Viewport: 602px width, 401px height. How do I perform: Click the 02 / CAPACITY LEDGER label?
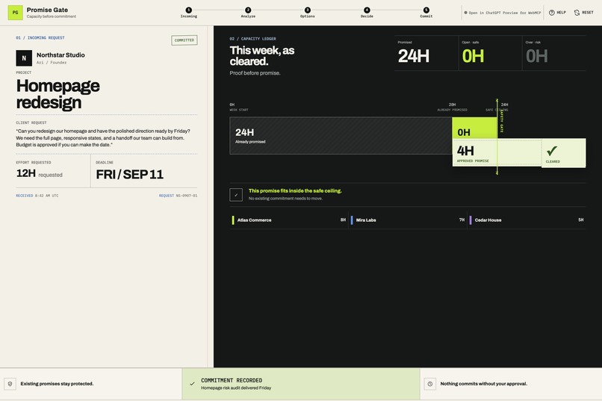[252, 39]
